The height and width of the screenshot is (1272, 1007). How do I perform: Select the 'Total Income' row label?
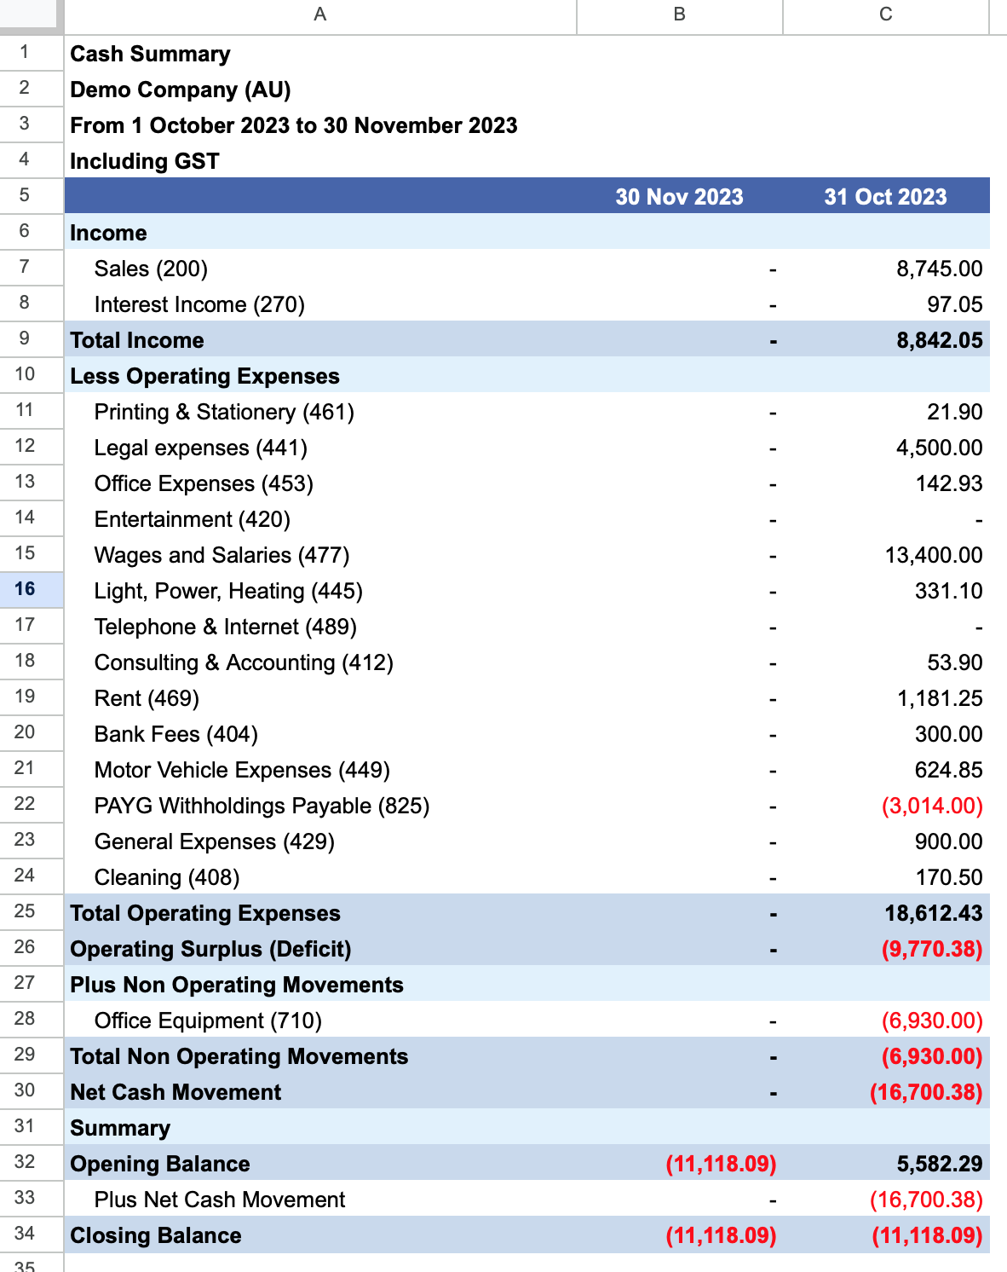(137, 340)
